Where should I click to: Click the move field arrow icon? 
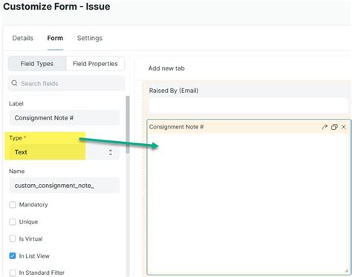pos(325,127)
